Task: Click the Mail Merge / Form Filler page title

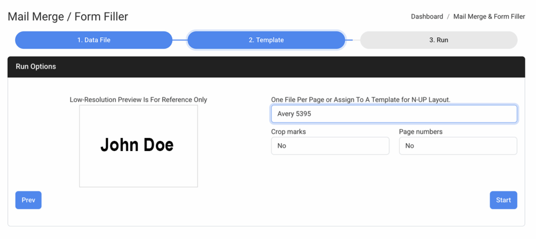Action: 68,17
